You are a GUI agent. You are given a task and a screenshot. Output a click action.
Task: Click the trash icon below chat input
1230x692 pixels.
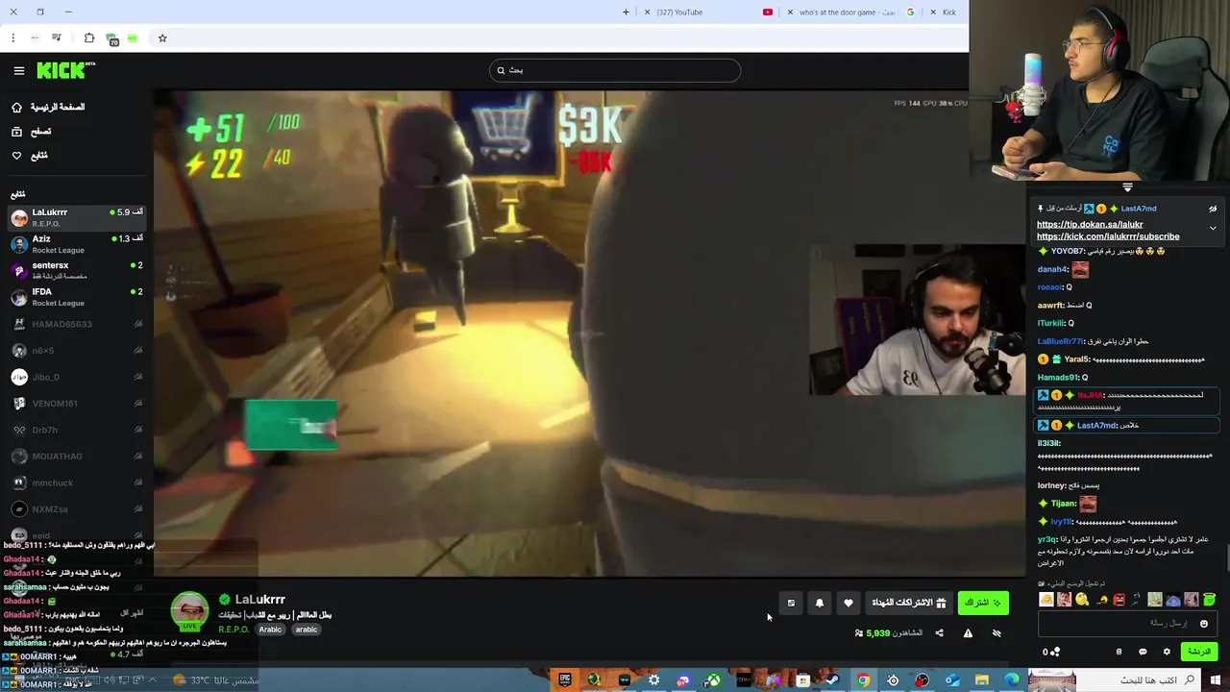click(1119, 652)
